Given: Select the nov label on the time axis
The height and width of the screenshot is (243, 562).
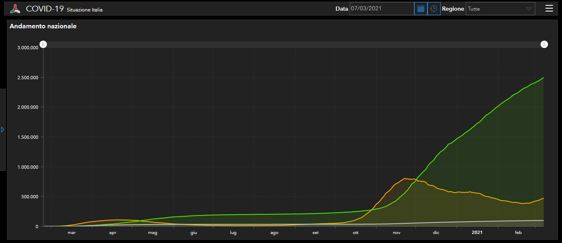Looking at the screenshot, I should (x=396, y=233).
